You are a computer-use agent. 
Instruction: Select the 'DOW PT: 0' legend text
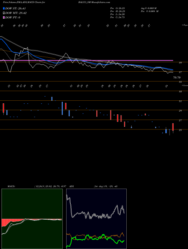13,17
